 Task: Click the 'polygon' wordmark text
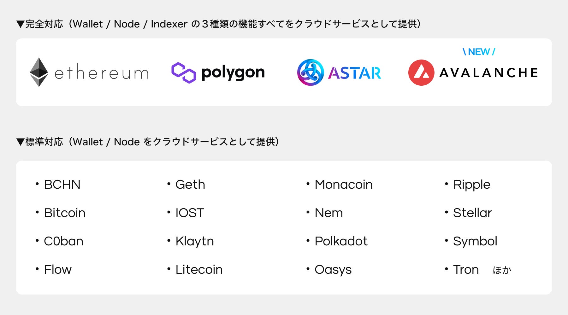coord(233,73)
